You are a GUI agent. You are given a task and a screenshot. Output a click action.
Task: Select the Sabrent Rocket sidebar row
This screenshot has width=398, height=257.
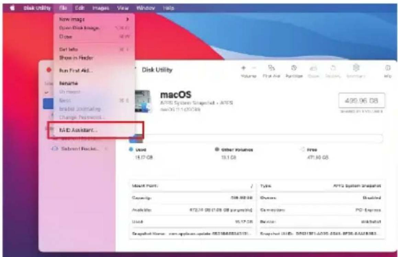pyautogui.click(x=79, y=148)
